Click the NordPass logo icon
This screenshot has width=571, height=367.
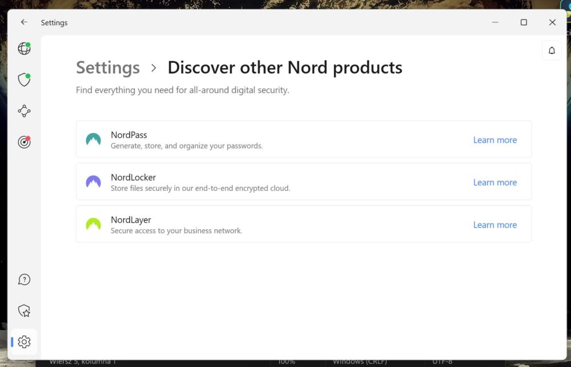pos(93,139)
